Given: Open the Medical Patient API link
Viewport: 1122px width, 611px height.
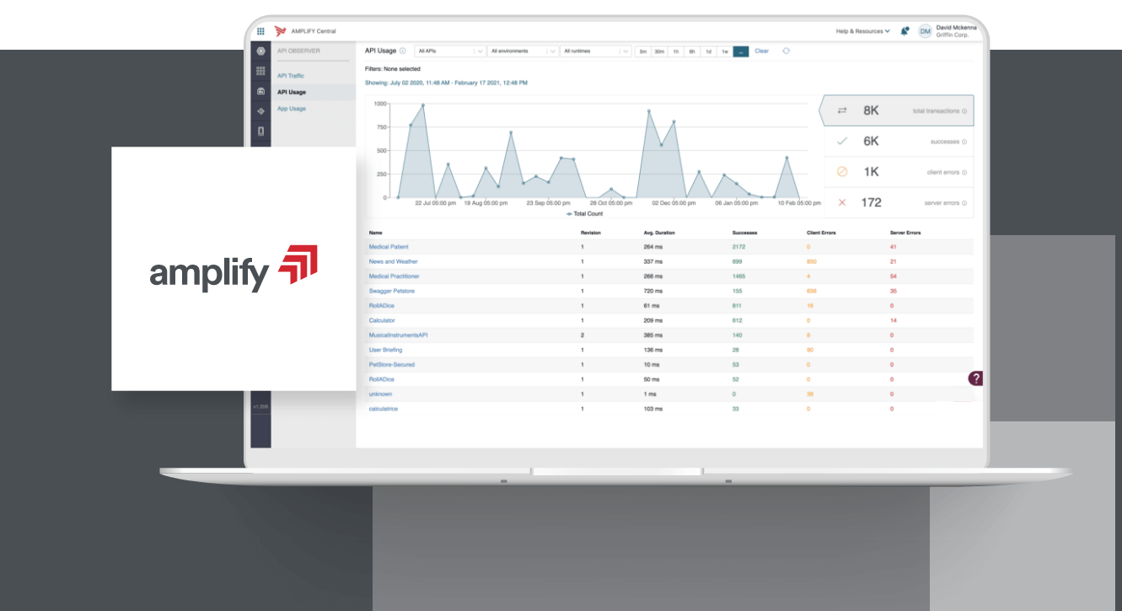Looking at the screenshot, I should click(389, 247).
